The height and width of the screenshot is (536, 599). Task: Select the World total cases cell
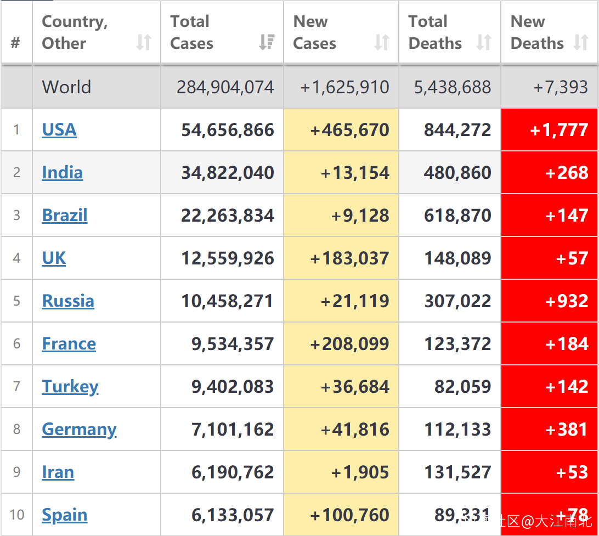[x=222, y=87]
